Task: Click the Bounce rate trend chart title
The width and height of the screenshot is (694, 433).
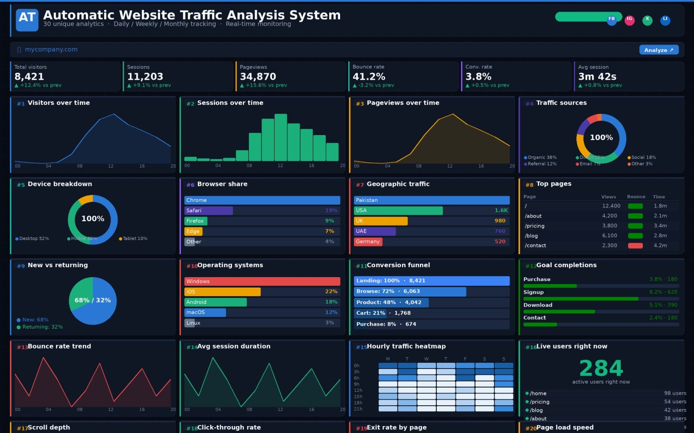Action: 59,346
